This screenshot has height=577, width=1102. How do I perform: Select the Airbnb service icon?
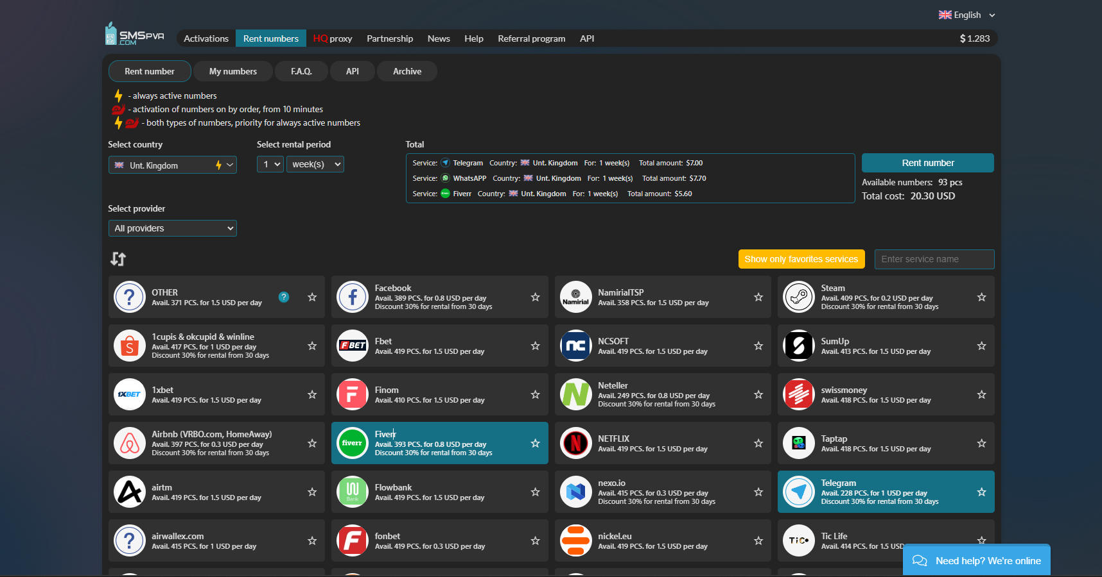[130, 443]
